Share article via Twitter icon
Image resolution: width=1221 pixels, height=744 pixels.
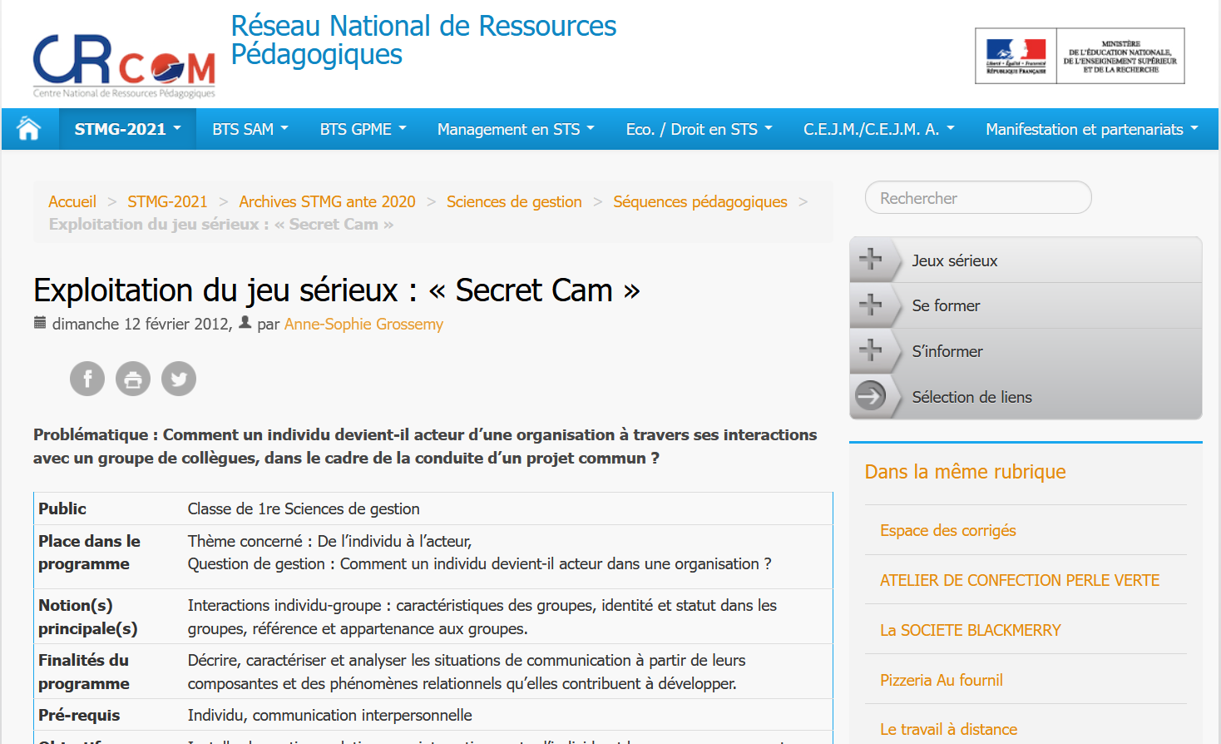pos(179,379)
